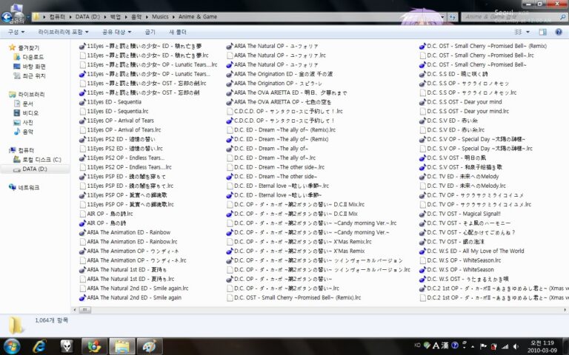Toggle the preview pane icon

point(542,32)
